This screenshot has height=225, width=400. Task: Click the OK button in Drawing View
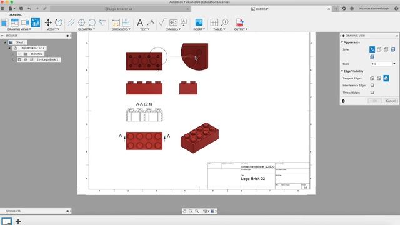[x=375, y=101]
